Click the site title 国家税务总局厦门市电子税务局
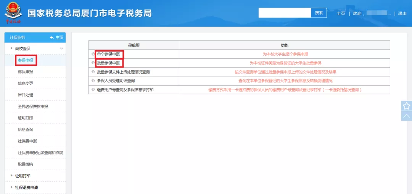412x194 pixels. [x=90, y=13]
